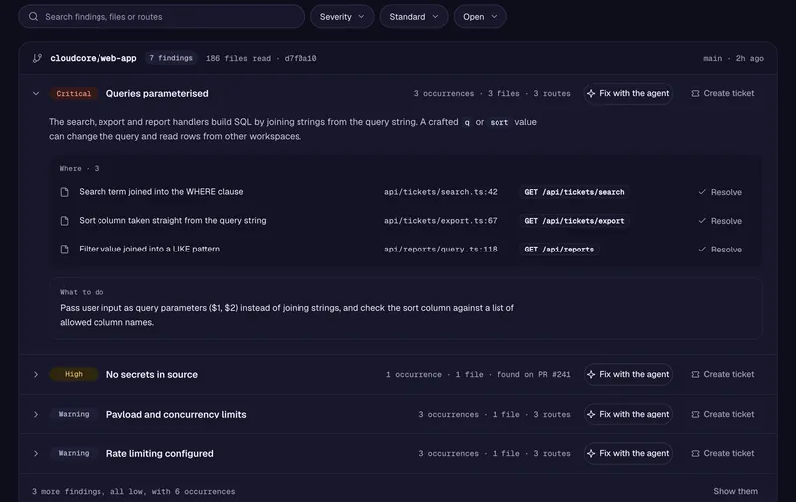Screen dimensions: 796x502
Task: Resolve the Search term WHERE clause occurrence
Action: click(x=720, y=192)
